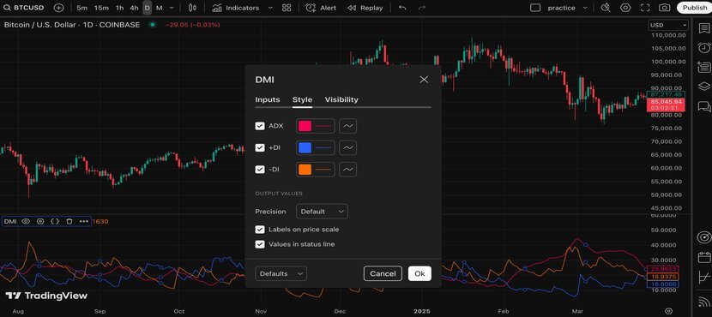The height and width of the screenshot is (317, 712).
Task: Open the Precision dropdown
Action: click(322, 212)
